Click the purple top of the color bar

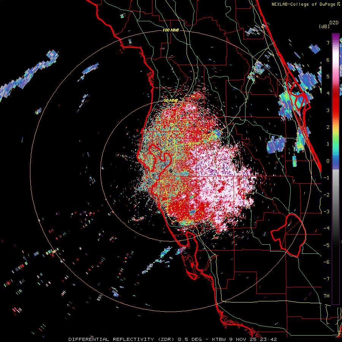pyautogui.click(x=336, y=38)
